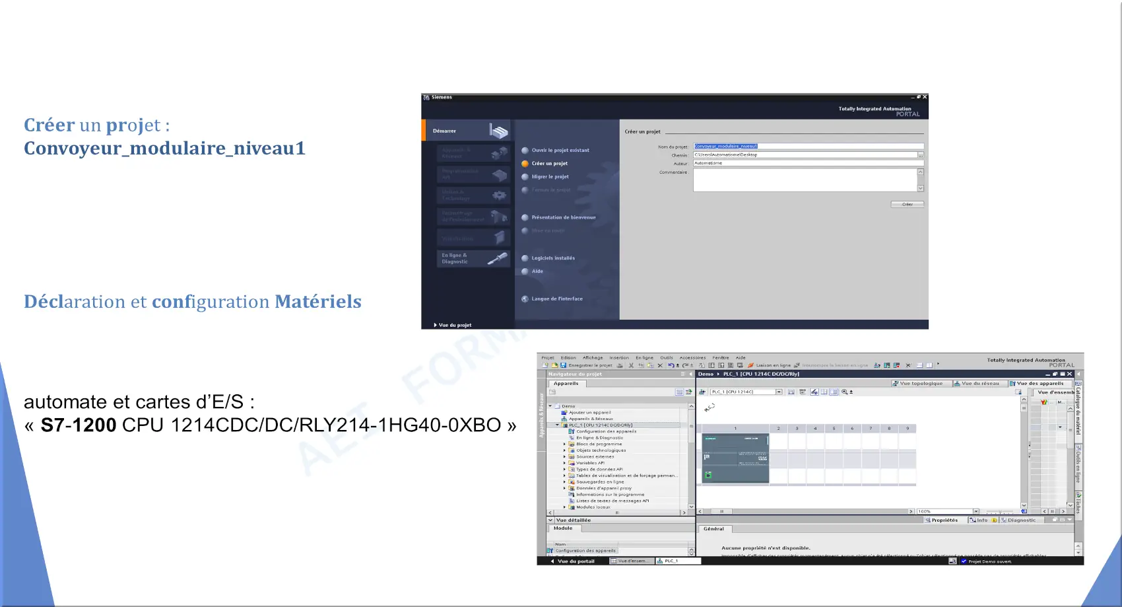Click the Créer button
The image size is (1122, 607).
[x=907, y=204]
